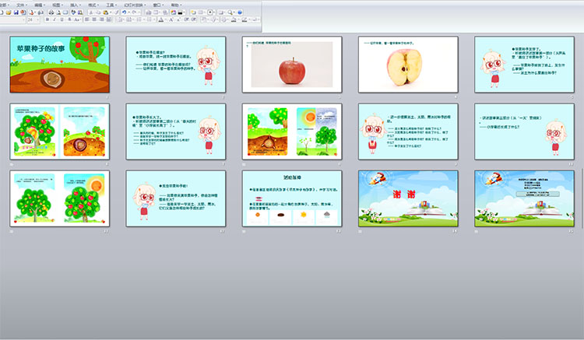Click the Open folder icon in toolbar
The height and width of the screenshot is (340, 584).
pyautogui.click(x=9, y=12)
